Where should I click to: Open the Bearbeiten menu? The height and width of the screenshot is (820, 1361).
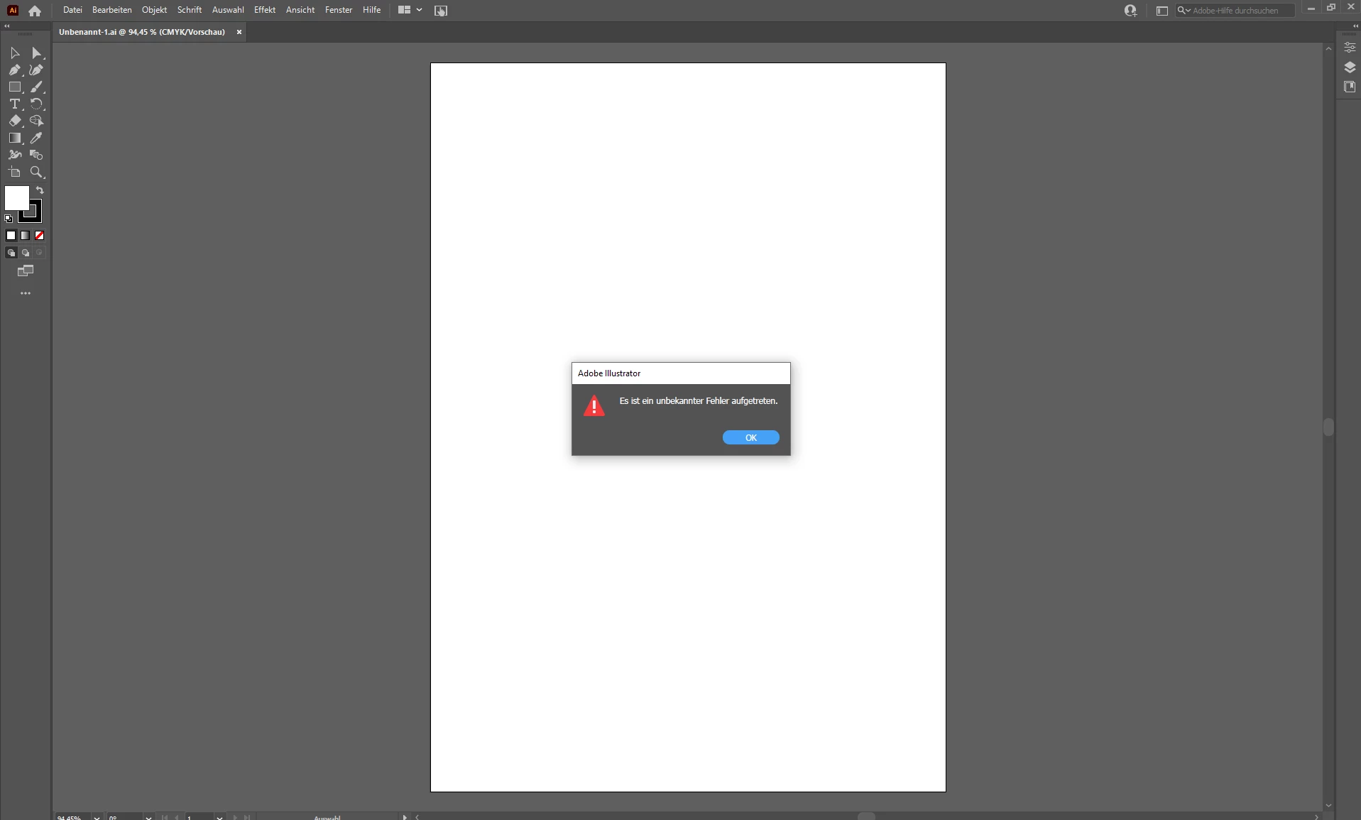(x=112, y=10)
